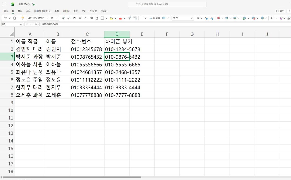Click the horizontal scrollbar thumb
The width and height of the screenshot is (291, 180).
click(72, 177)
